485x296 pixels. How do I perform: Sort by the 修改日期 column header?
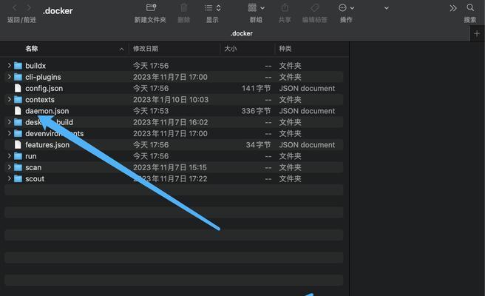pyautogui.click(x=146, y=49)
